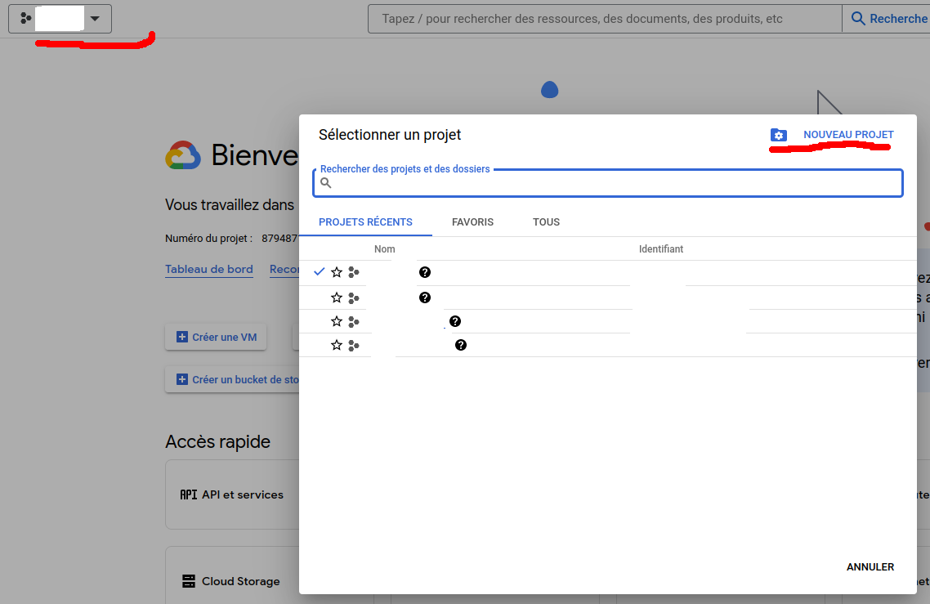Open the help icon of the second project row
The image size is (930, 604).
(425, 298)
